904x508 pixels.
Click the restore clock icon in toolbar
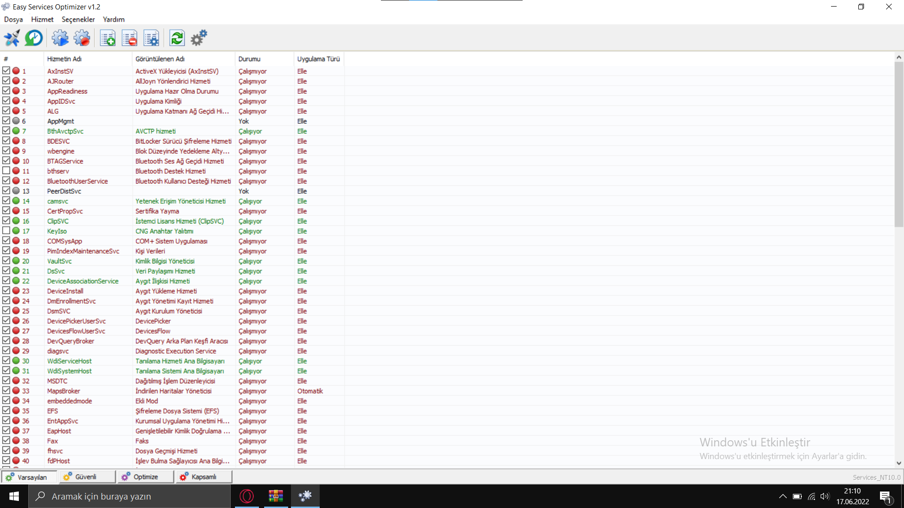(x=34, y=38)
